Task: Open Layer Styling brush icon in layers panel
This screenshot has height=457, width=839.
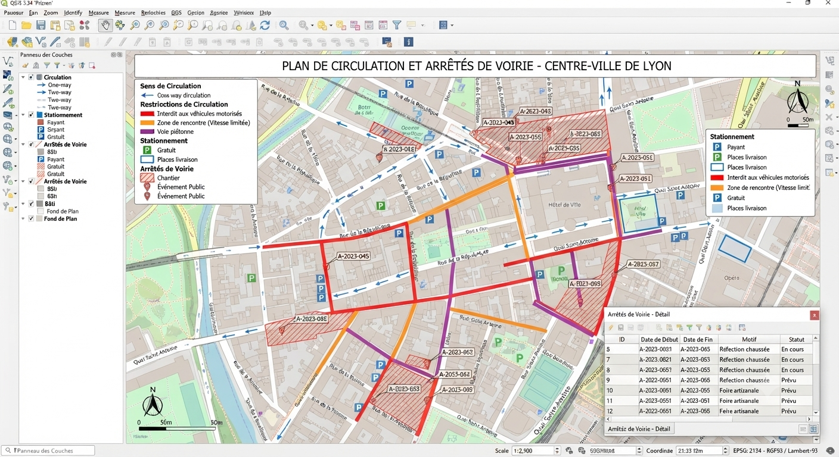Action: tap(25, 65)
